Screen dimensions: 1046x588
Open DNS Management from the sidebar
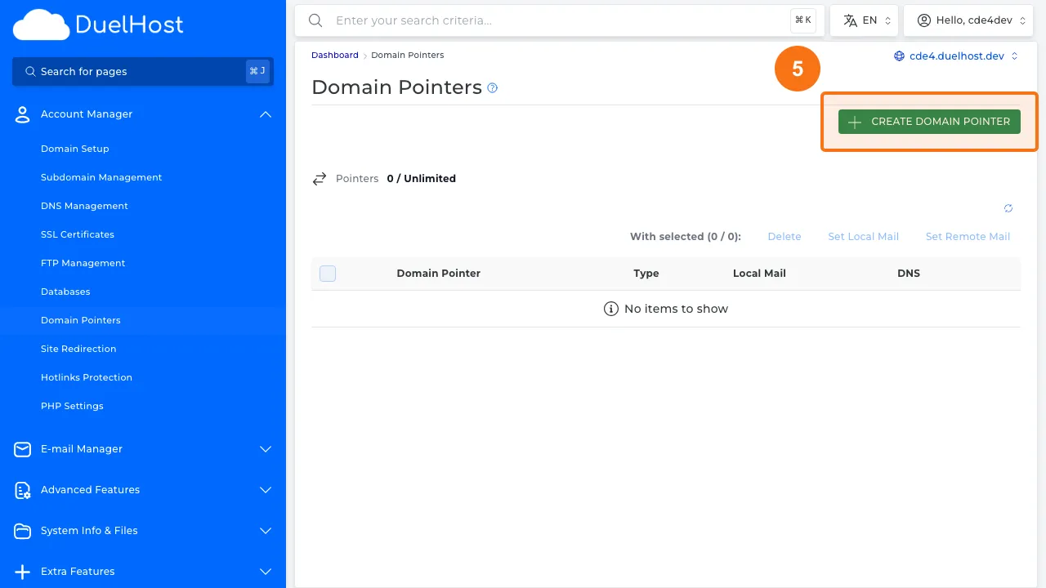84,206
